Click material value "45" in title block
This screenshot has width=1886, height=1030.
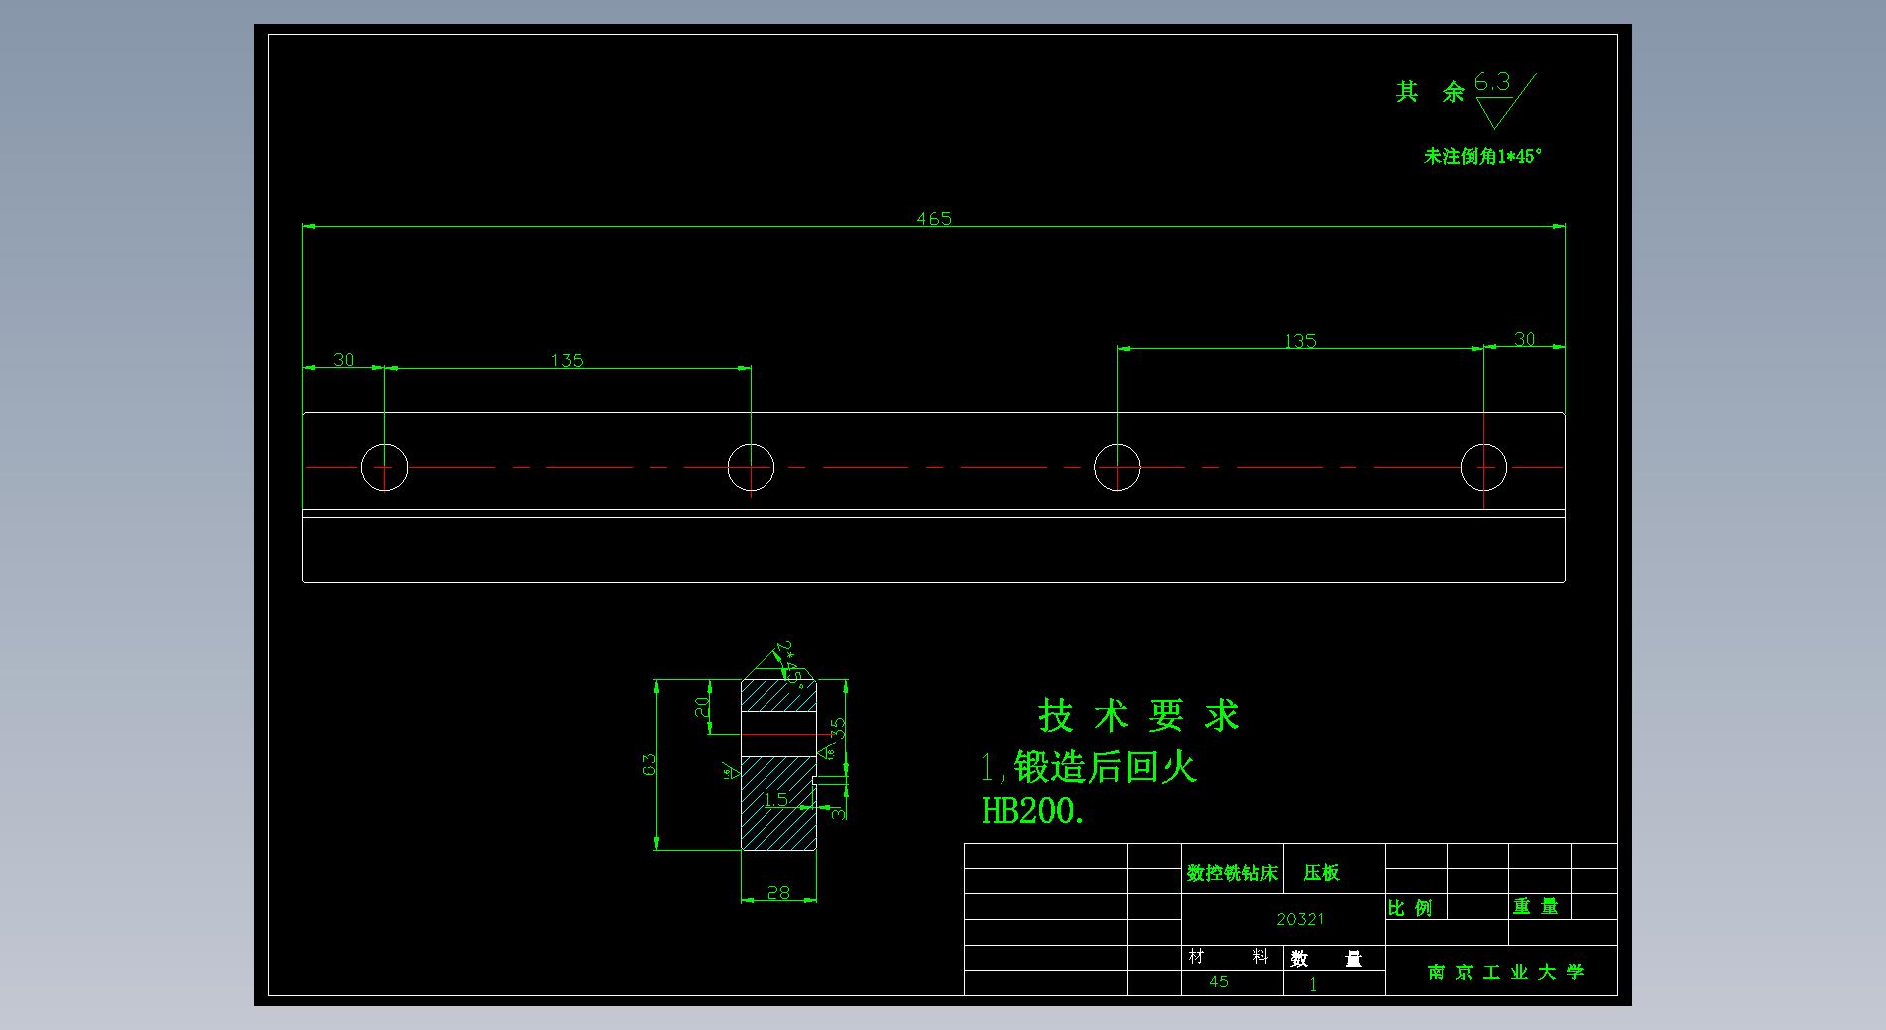pos(1219,981)
